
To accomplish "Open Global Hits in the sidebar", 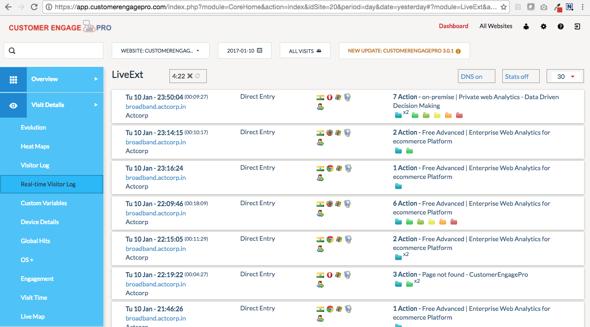I will click(36, 241).
